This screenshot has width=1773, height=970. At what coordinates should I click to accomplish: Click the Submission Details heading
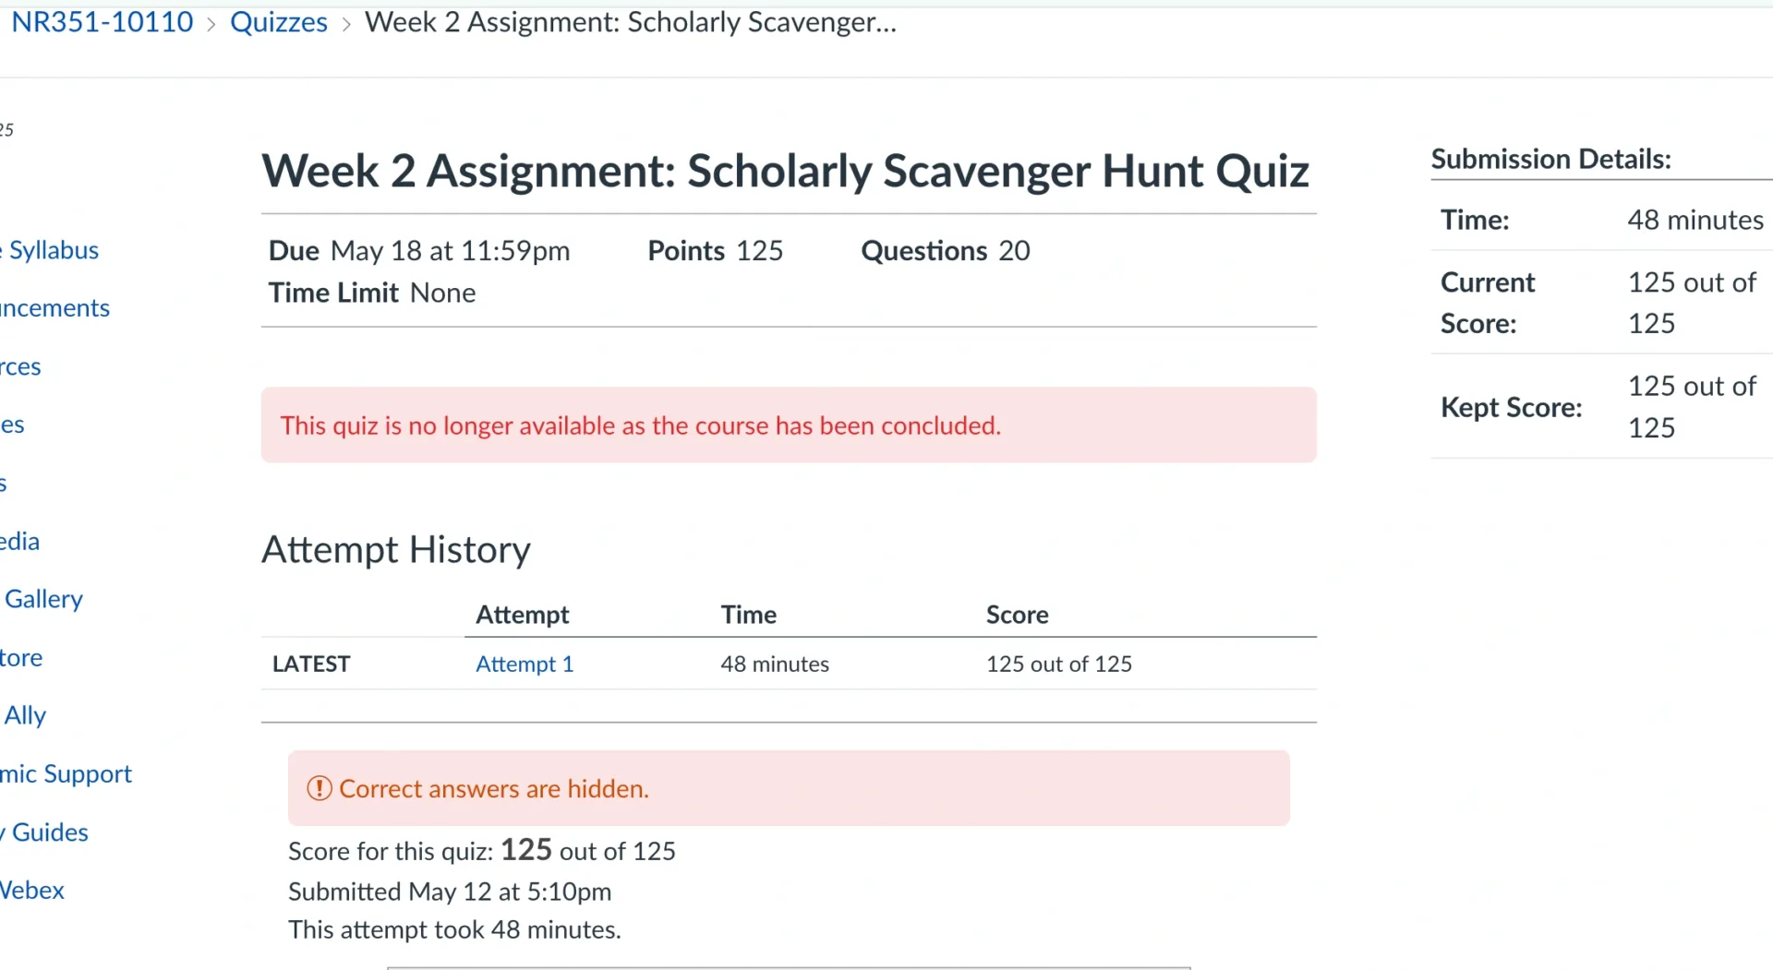[1550, 159]
